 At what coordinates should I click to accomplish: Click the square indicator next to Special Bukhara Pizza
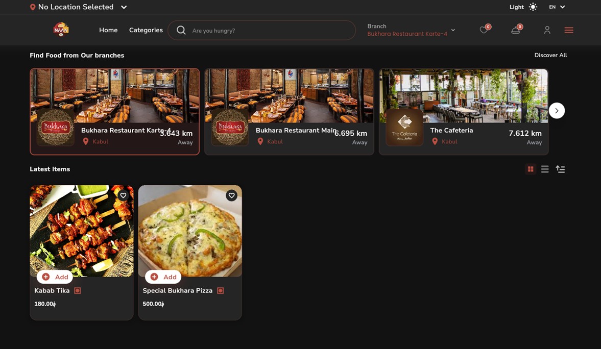[x=221, y=291]
